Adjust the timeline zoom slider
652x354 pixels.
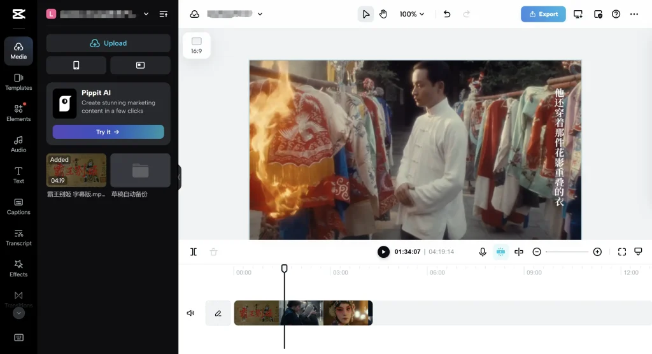coord(567,252)
